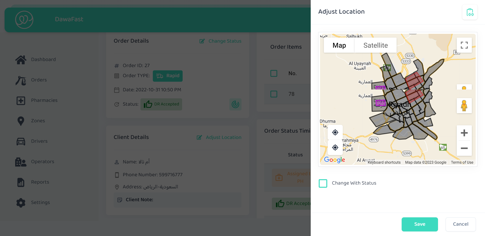The image size is (485, 236).
Task: Select the Map view tab
Action: 339,45
